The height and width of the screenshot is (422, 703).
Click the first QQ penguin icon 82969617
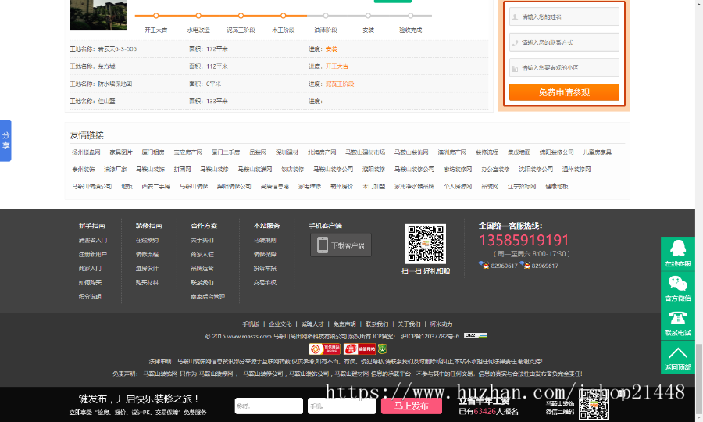tap(484, 265)
